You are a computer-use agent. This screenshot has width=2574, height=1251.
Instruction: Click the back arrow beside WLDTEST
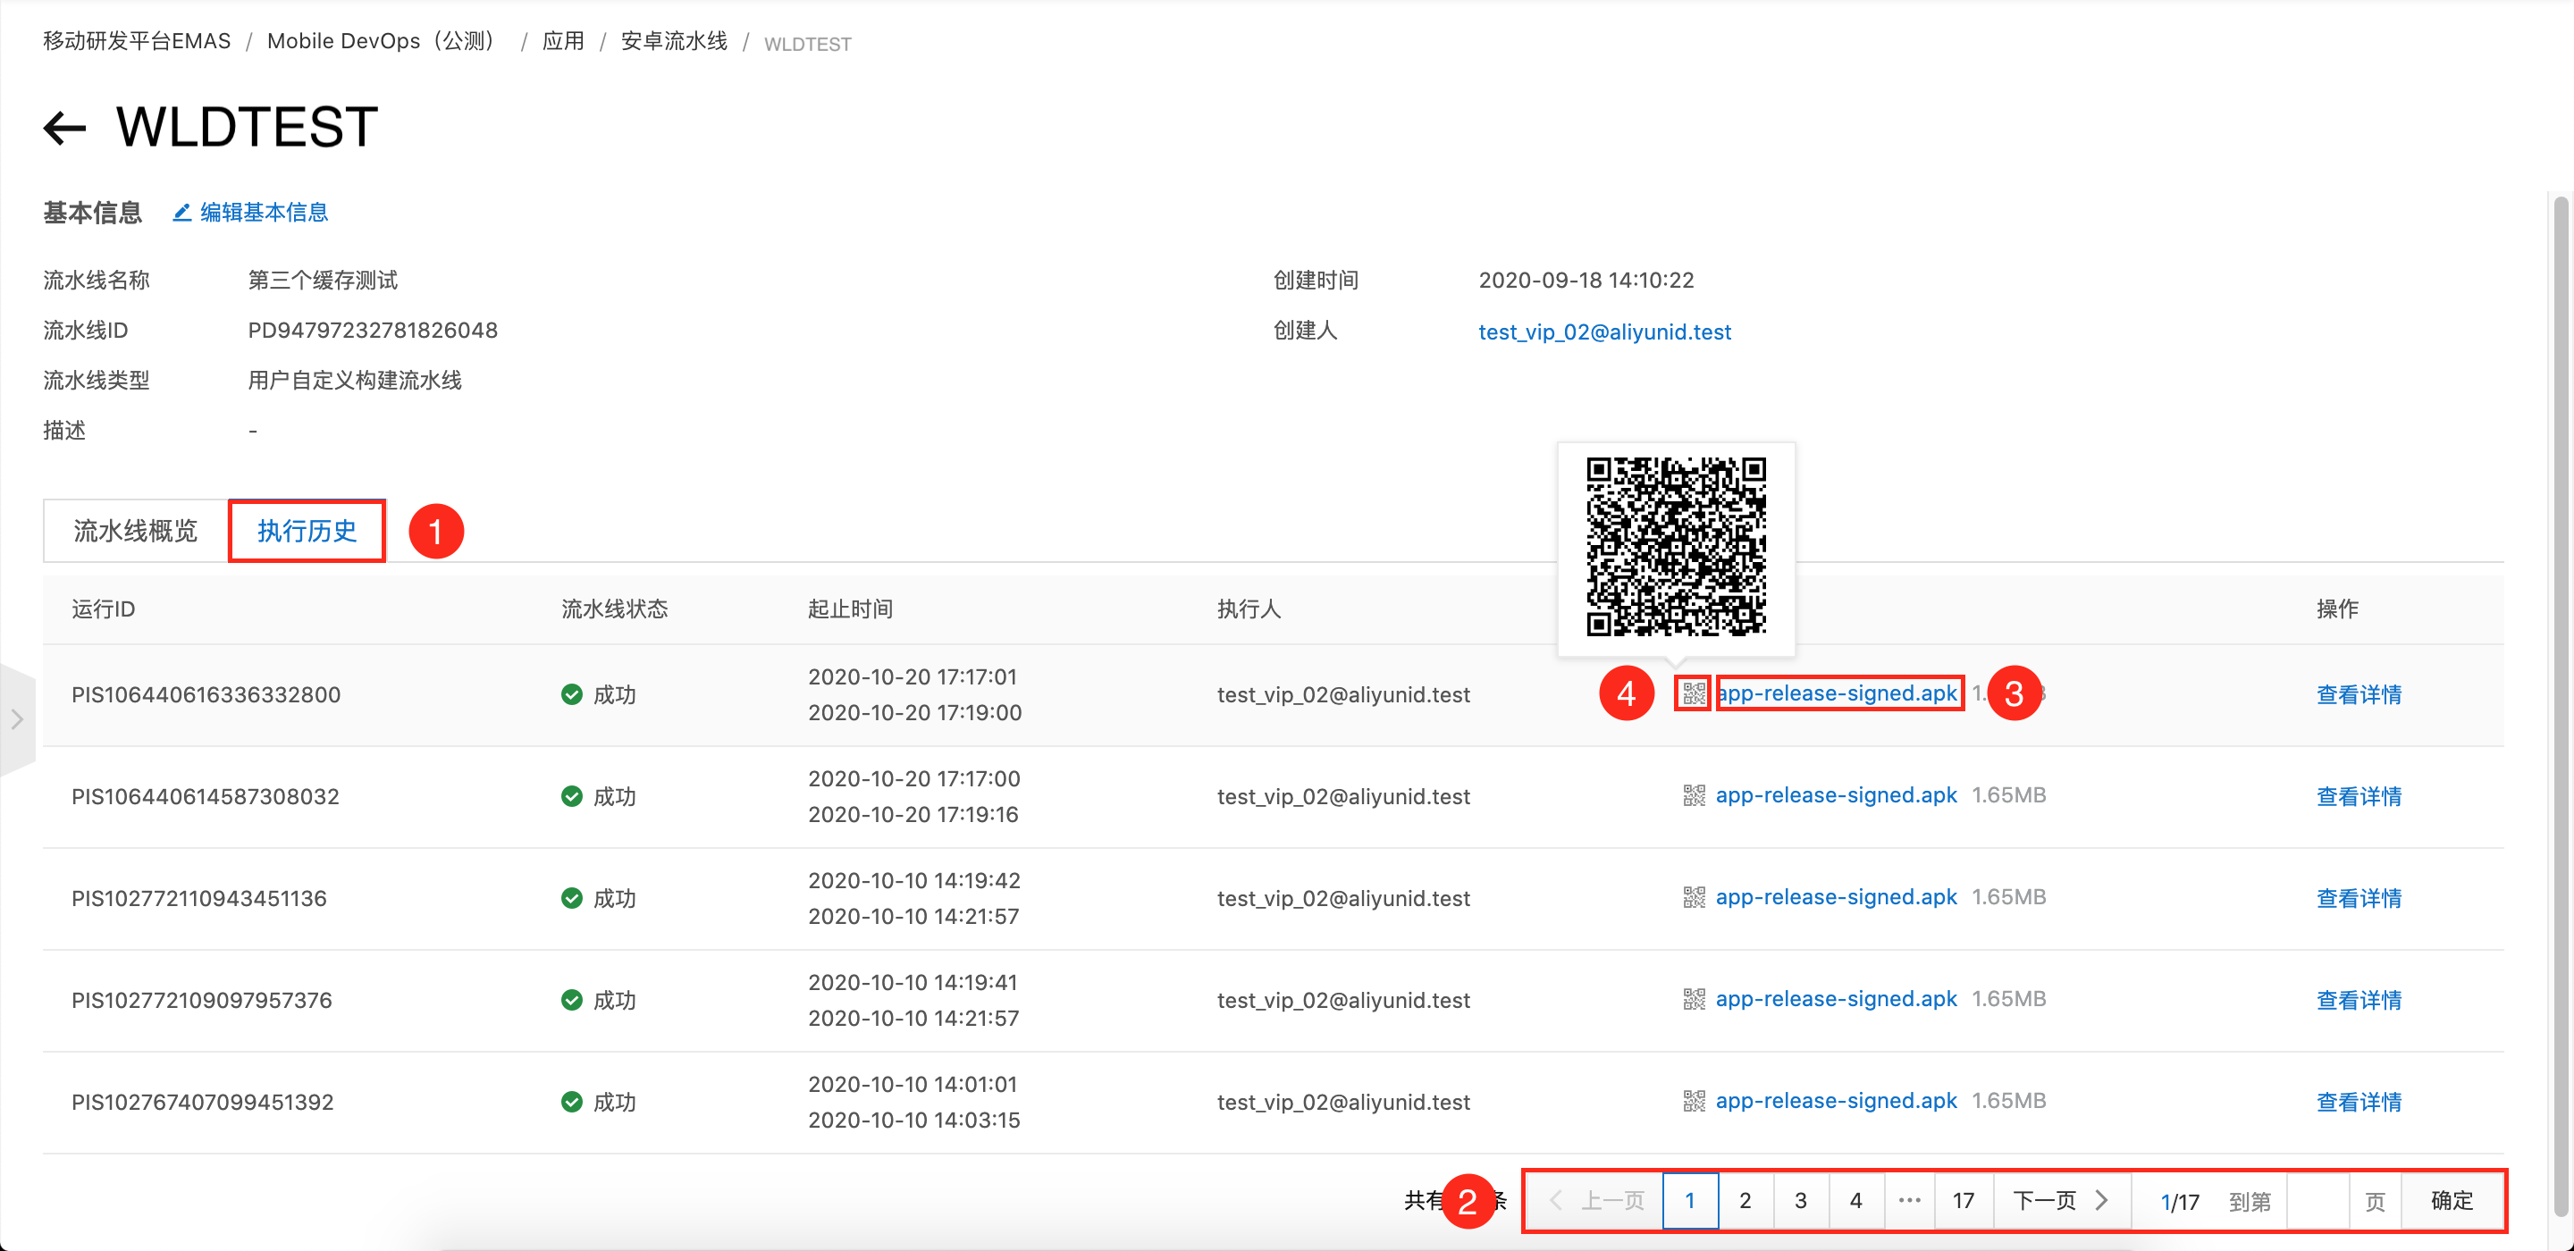click(65, 128)
